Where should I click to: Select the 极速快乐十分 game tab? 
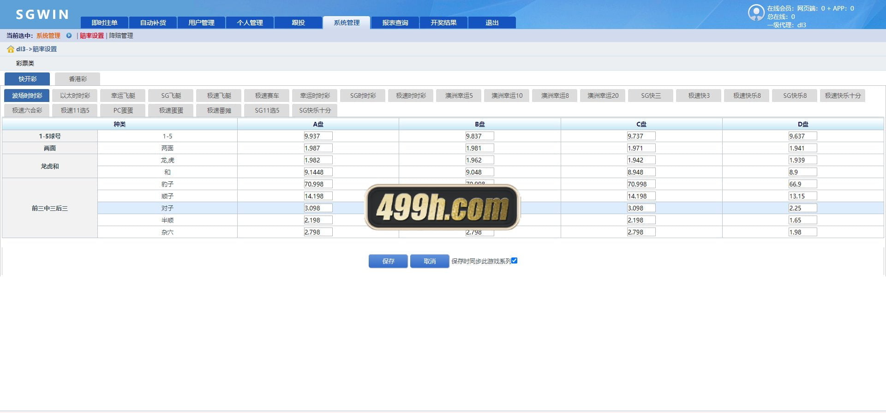[843, 96]
